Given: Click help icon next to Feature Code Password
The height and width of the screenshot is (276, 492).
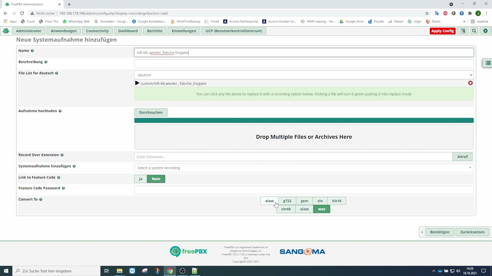Looking at the screenshot, I should click(63, 188).
